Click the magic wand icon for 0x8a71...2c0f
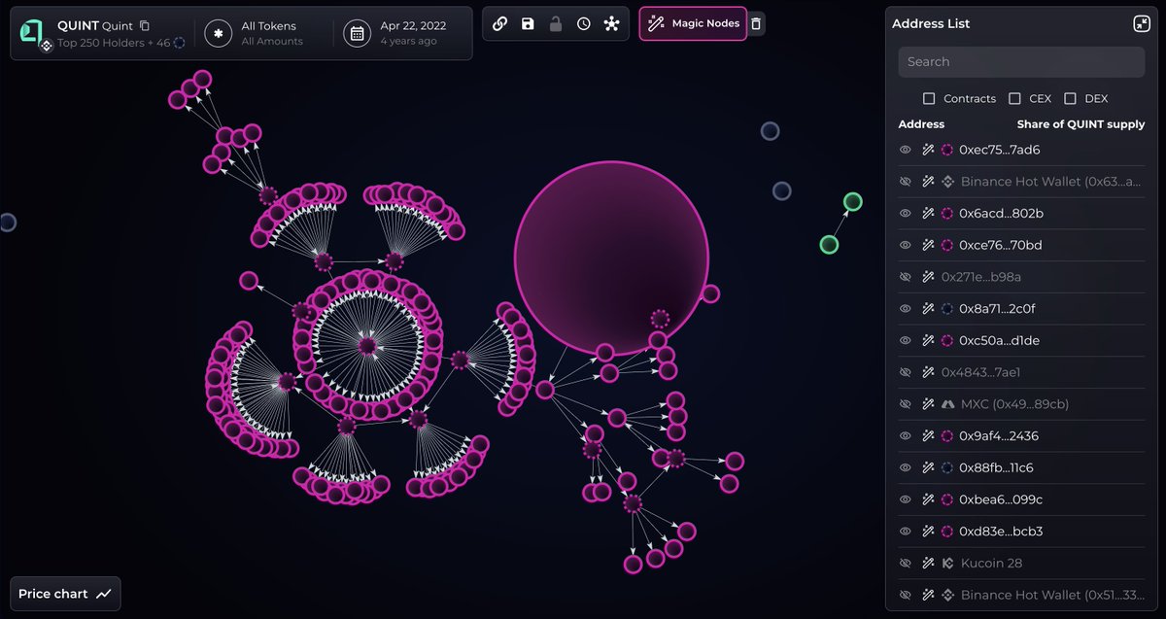This screenshot has width=1166, height=619. [928, 309]
